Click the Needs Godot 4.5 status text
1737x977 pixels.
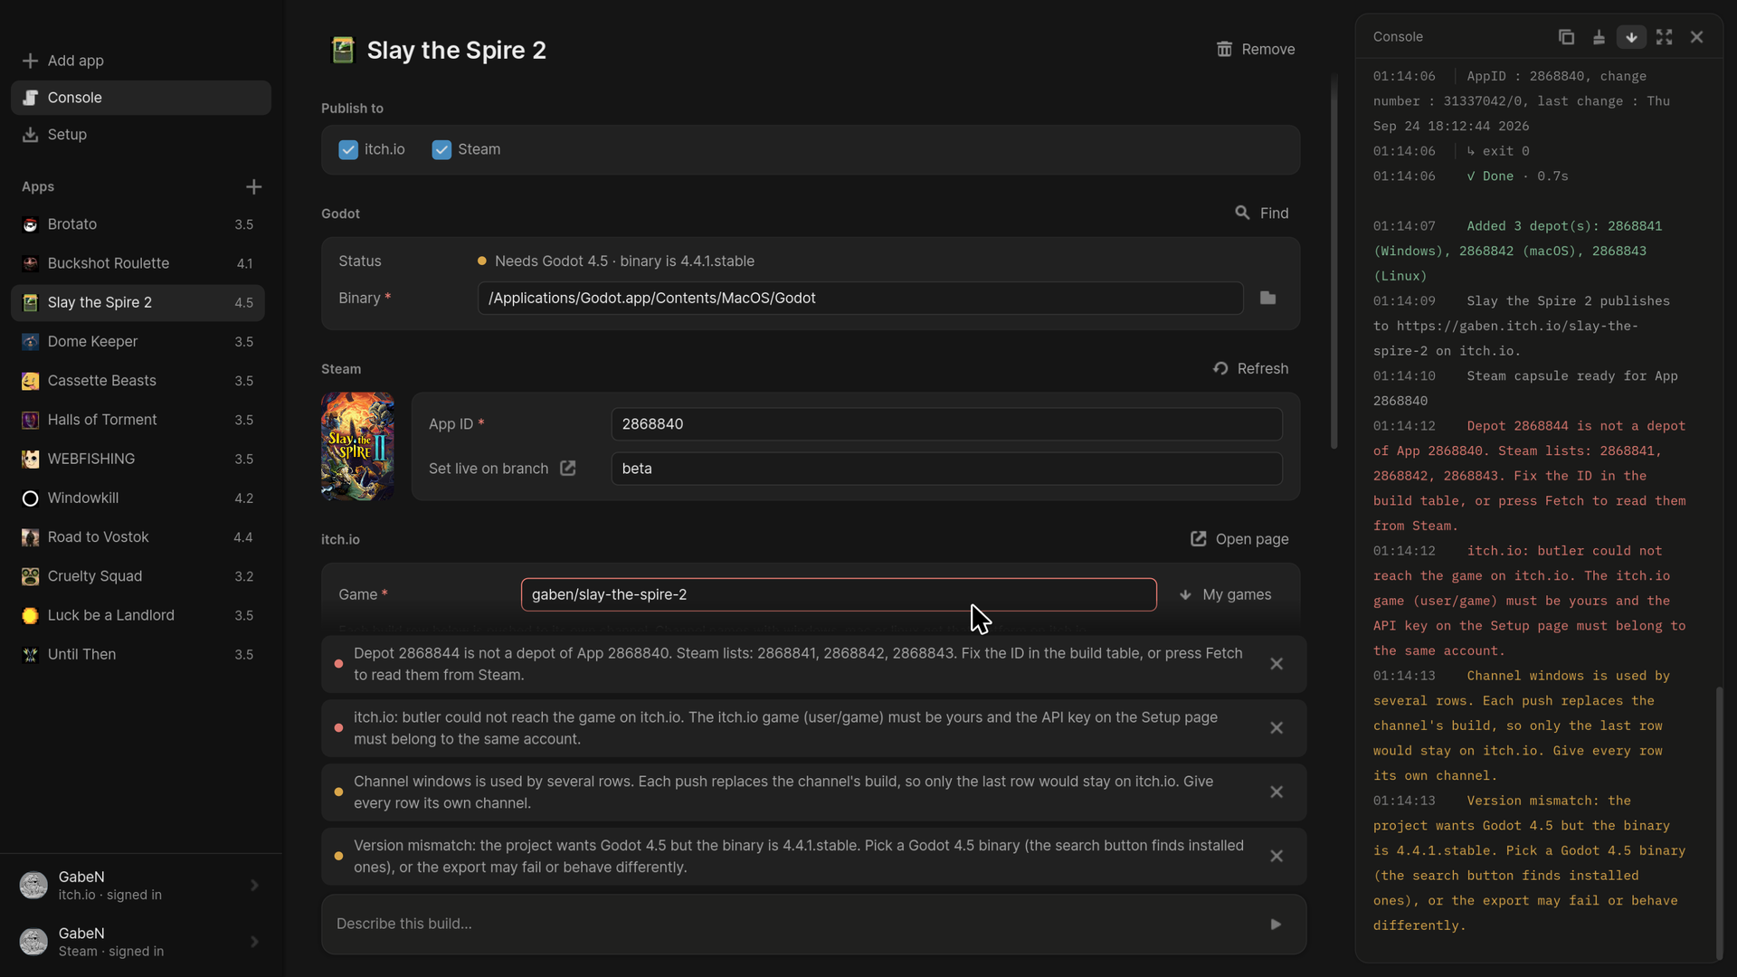tap(624, 261)
